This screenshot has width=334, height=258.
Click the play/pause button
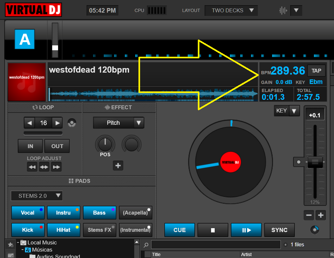pos(246,230)
